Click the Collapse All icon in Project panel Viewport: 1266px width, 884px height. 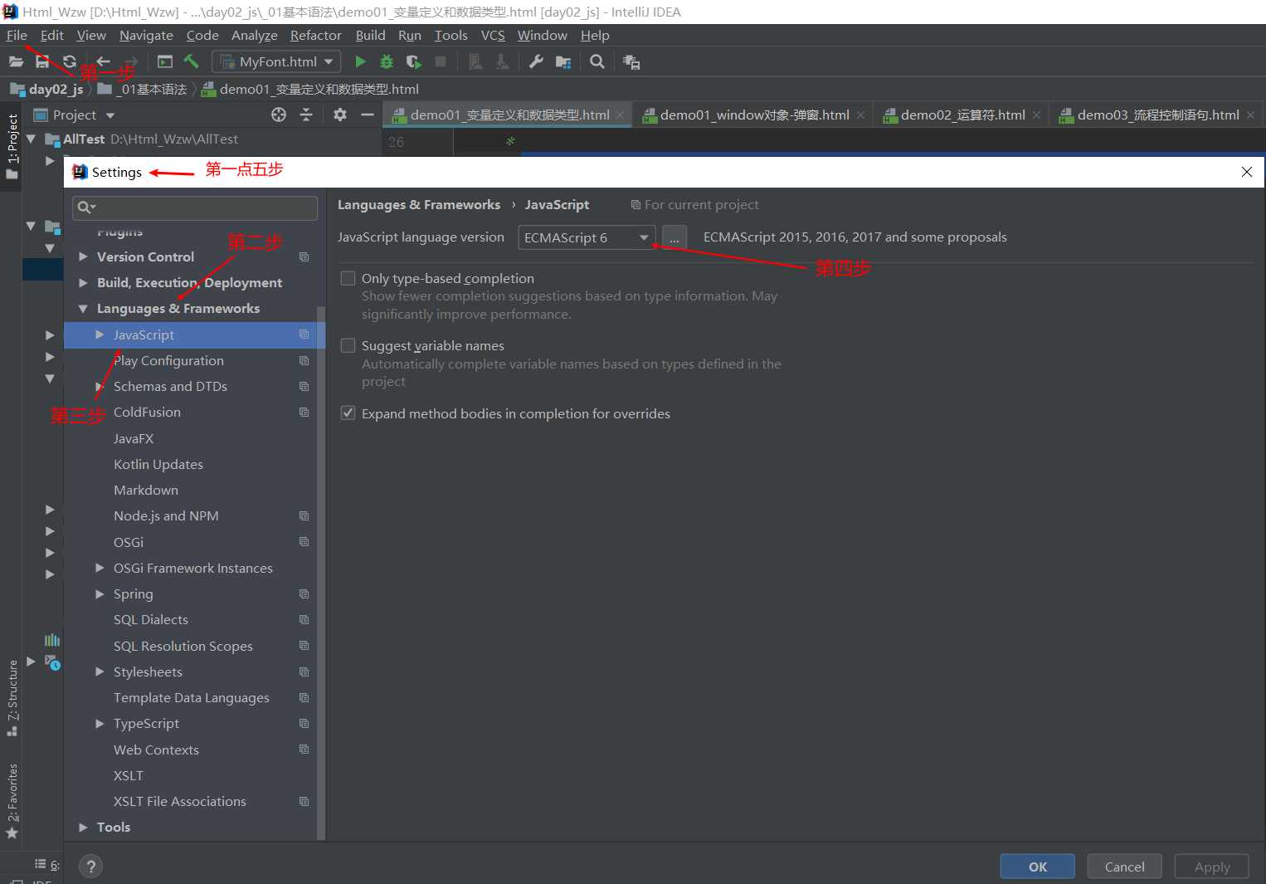point(306,115)
